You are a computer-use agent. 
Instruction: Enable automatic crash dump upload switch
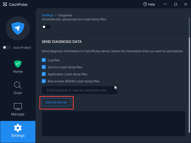46,27
